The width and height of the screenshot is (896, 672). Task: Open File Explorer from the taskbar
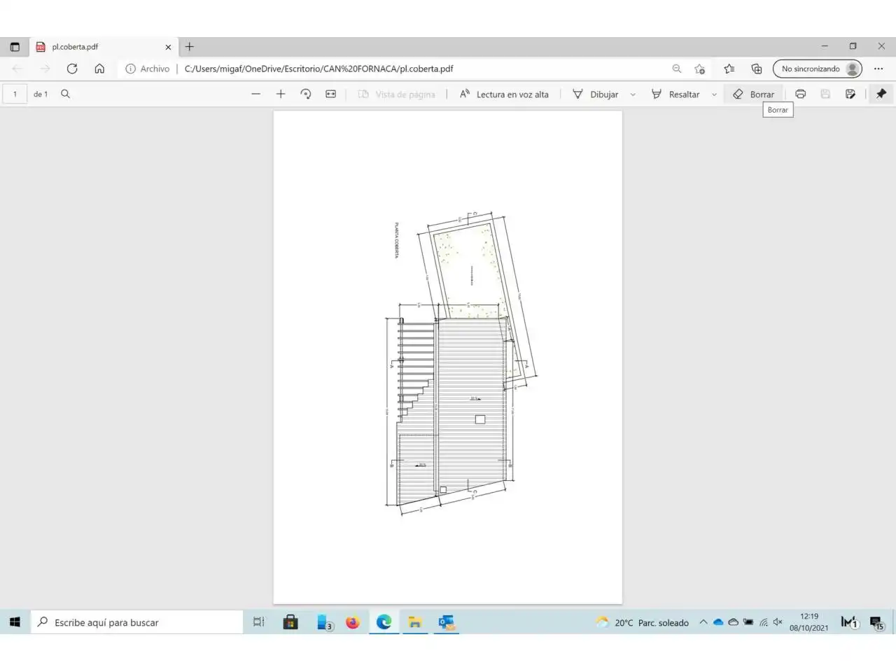tap(415, 622)
